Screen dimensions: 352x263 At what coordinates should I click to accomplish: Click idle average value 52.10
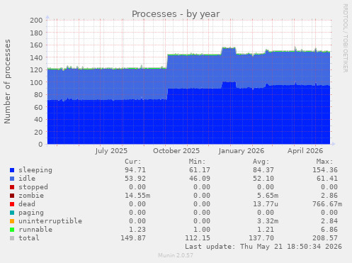pos(263,179)
